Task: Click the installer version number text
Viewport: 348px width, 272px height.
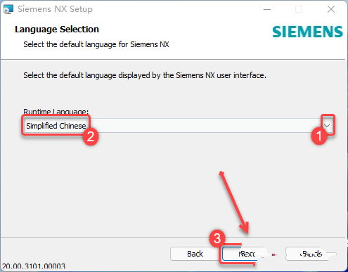Action: pyautogui.click(x=34, y=266)
